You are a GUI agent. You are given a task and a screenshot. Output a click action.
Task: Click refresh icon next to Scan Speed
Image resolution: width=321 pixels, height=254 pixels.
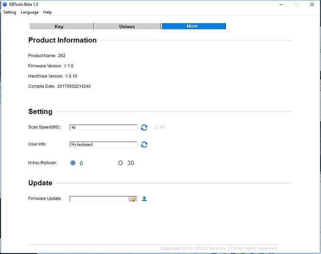(144, 128)
